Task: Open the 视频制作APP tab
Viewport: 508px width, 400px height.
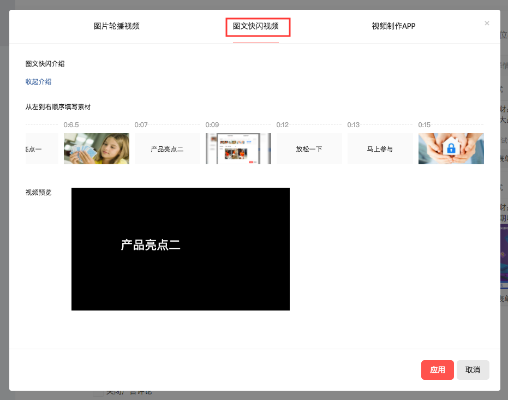Action: click(x=393, y=26)
